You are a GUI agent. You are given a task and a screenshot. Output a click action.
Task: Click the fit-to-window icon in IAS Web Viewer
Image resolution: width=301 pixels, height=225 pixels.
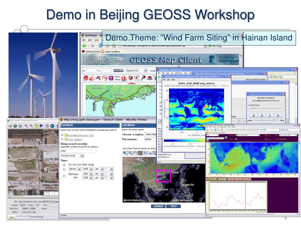[x=20, y=126]
